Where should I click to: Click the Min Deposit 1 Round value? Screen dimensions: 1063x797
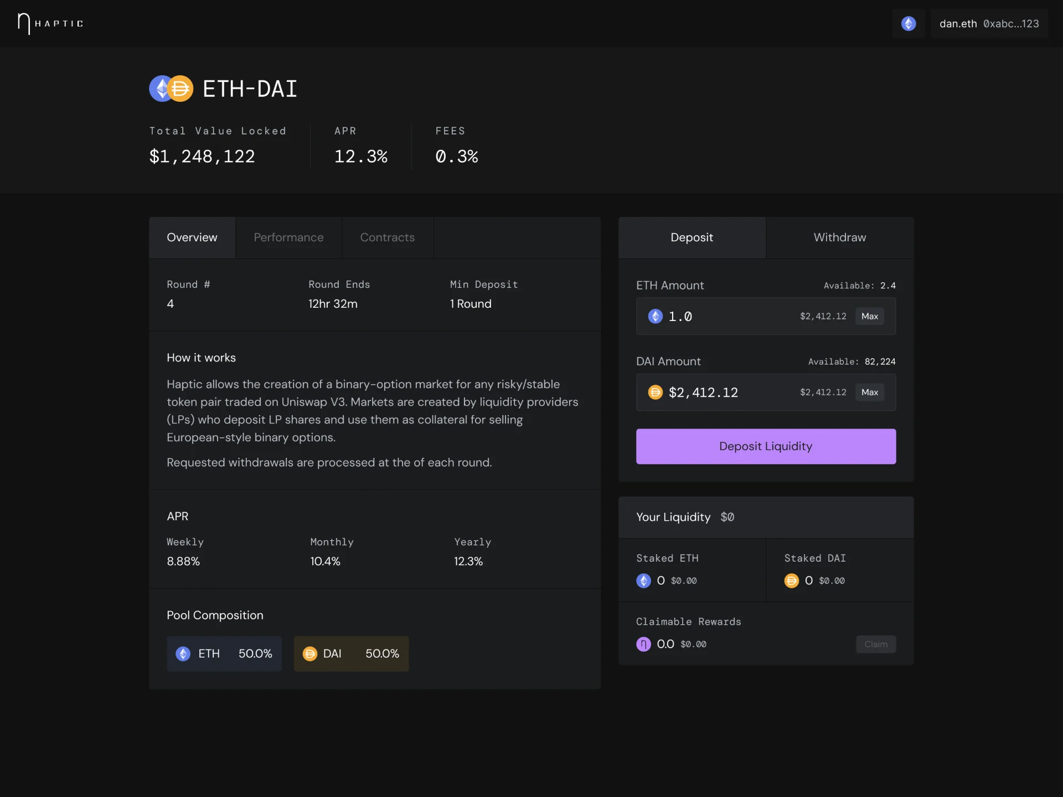coord(471,304)
